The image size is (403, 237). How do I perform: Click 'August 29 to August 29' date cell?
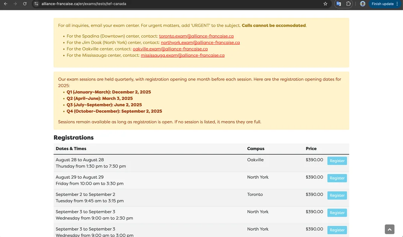80,177
